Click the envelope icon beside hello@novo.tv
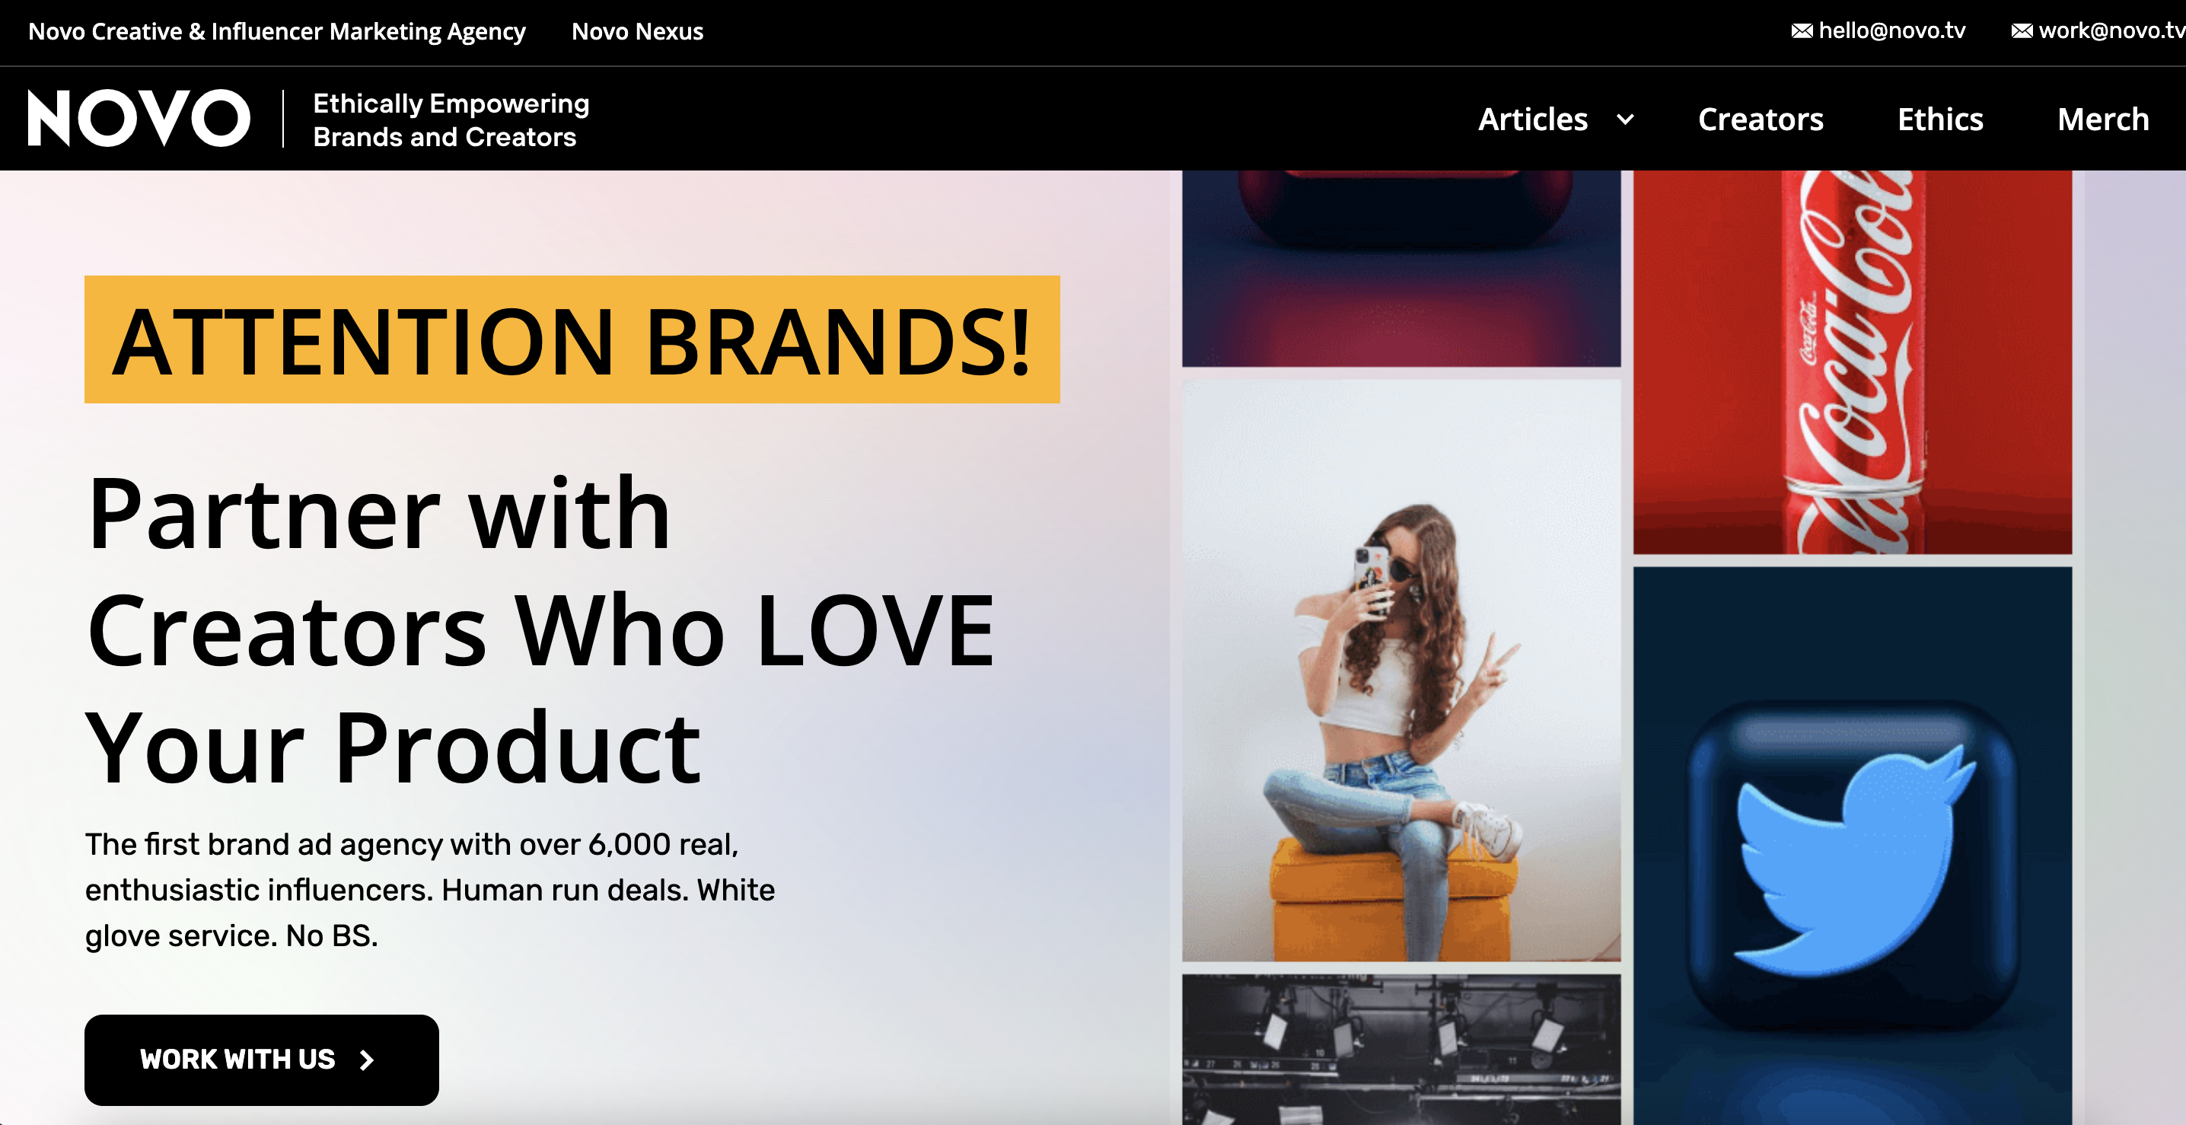The height and width of the screenshot is (1125, 2186). (1802, 31)
